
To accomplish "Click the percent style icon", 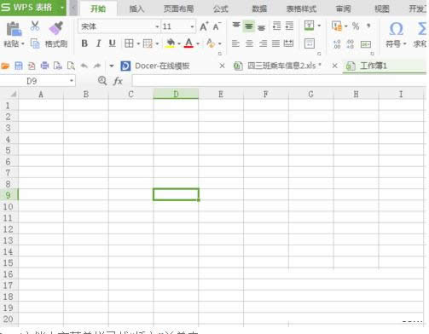I will point(356,26).
